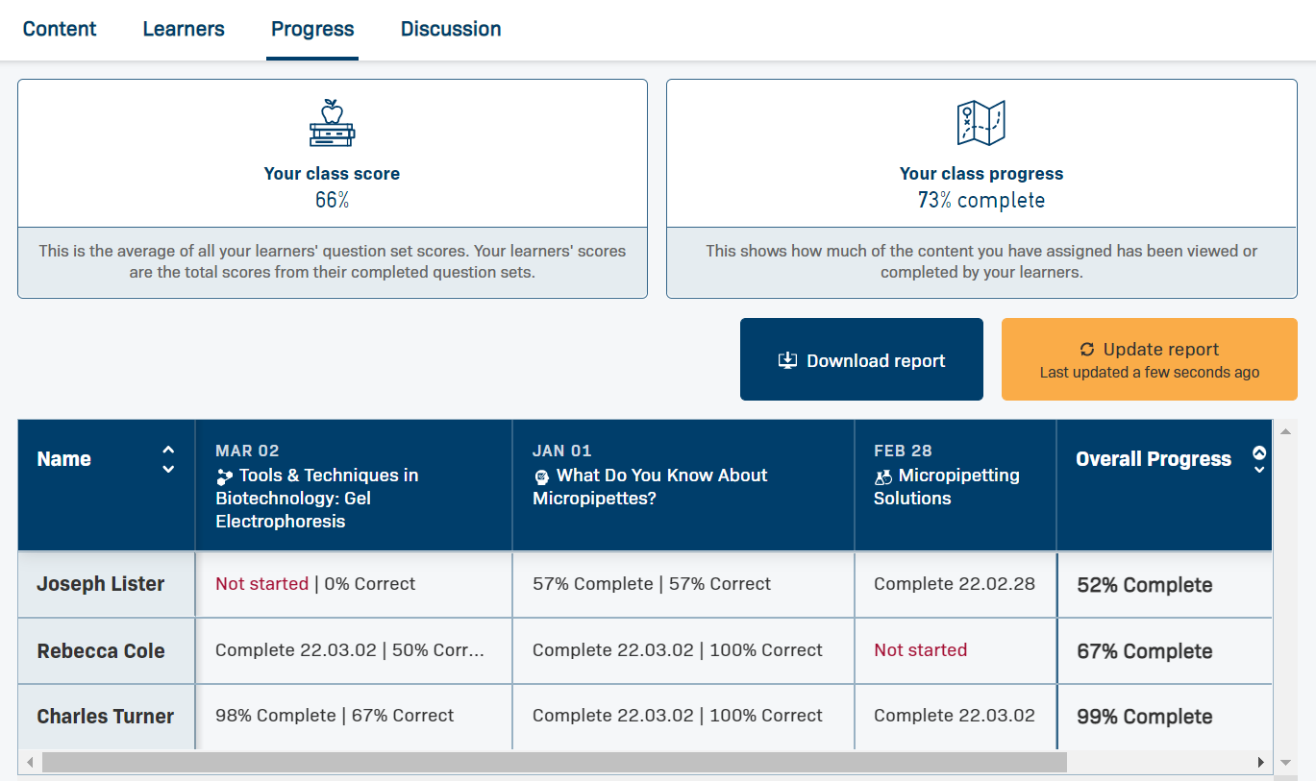This screenshot has width=1316, height=781.
Task: Click the Update report button
Action: pyautogui.click(x=1149, y=359)
